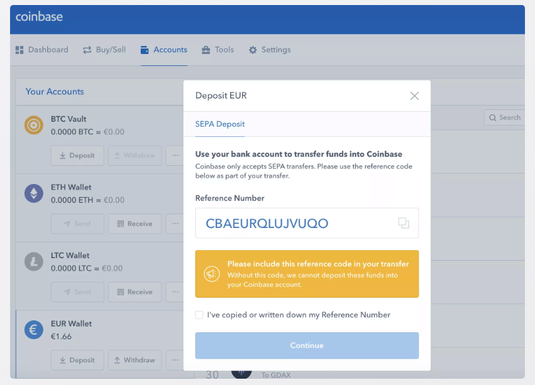This screenshot has width=535, height=385.
Task: Click the Your Accounts heading
Action: click(55, 92)
